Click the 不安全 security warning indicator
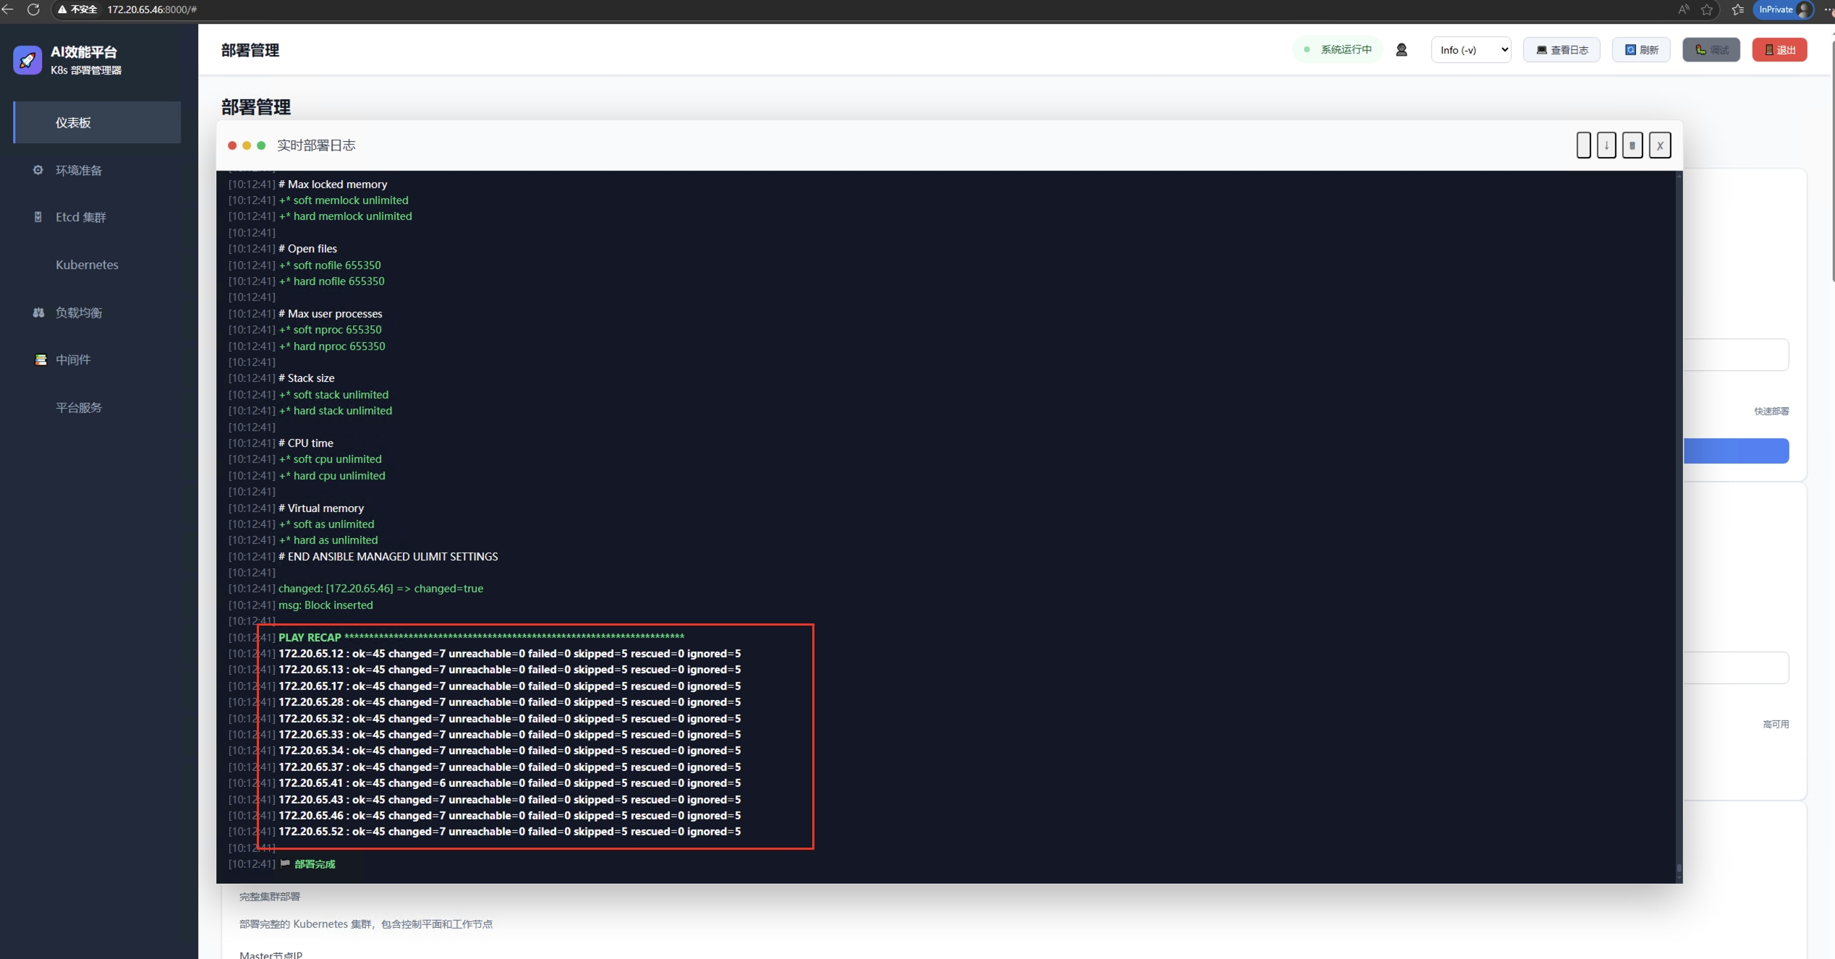This screenshot has width=1835, height=959. pos(77,9)
